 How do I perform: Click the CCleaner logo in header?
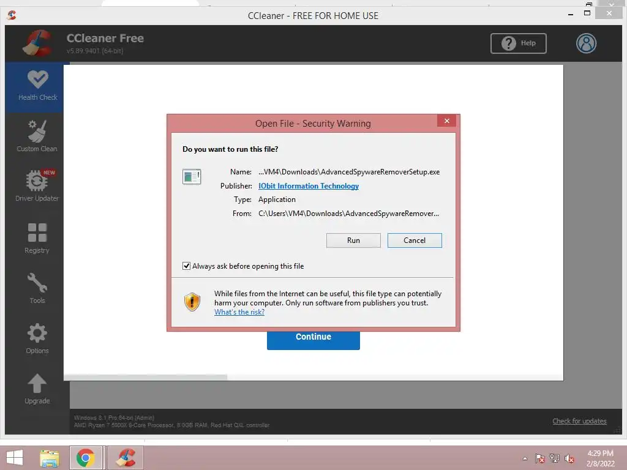pyautogui.click(x=37, y=43)
